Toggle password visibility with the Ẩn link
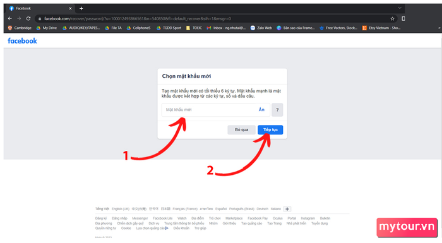The image size is (442, 243). tap(261, 110)
